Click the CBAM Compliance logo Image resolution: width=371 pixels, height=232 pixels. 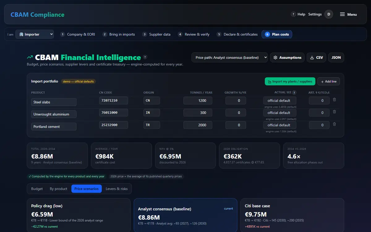tap(37, 15)
